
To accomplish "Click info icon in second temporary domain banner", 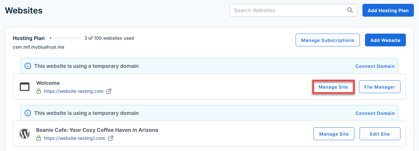I will [x=28, y=113].
